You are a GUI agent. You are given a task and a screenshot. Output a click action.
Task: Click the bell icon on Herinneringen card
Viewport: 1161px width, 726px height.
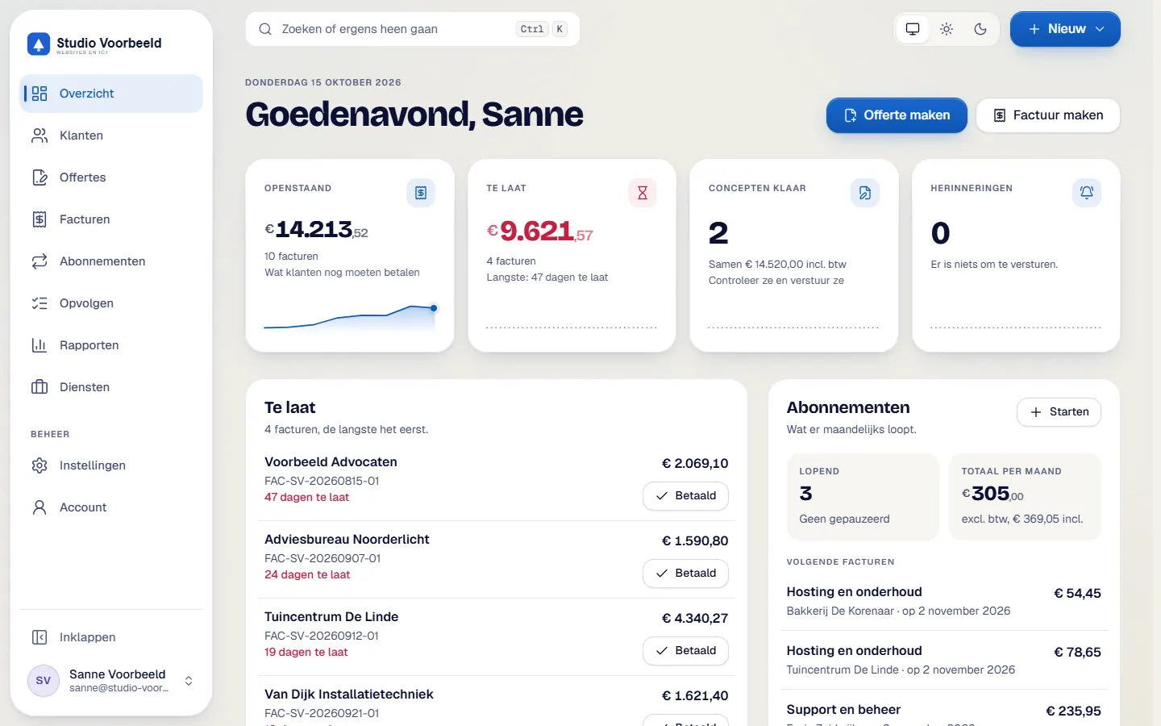coord(1087,193)
